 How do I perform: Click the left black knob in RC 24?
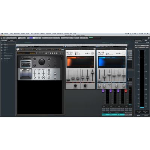click(x=75, y=85)
